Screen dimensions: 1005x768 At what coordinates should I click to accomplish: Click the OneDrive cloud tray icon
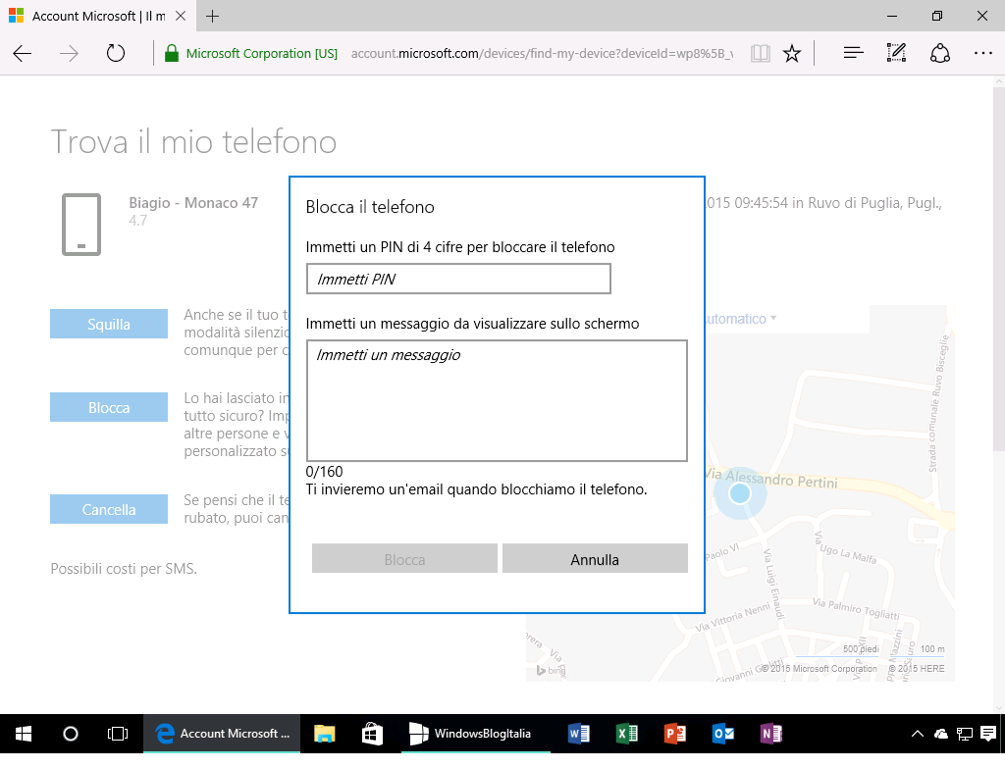[941, 734]
